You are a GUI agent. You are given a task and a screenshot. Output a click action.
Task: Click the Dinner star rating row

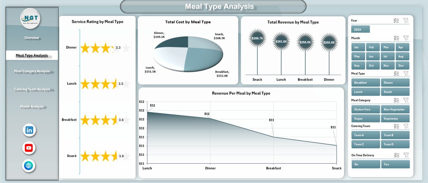(97, 48)
